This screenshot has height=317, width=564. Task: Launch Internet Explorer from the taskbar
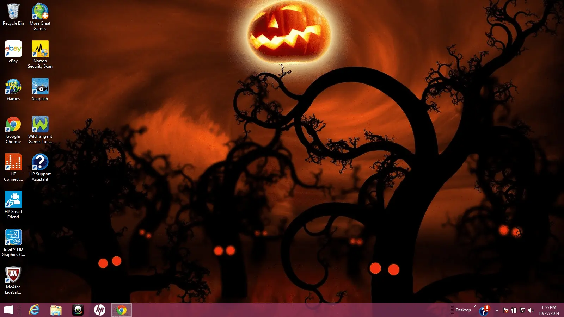pyautogui.click(x=34, y=310)
